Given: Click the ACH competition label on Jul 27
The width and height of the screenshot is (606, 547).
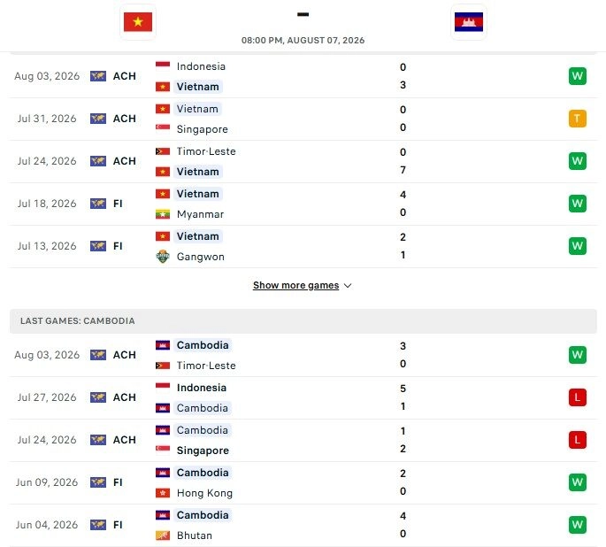Looking at the screenshot, I should 125,397.
